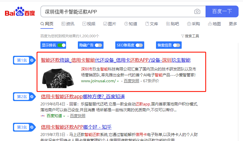Open the 图片 tab
This screenshot has width=243, height=141.
point(110,24)
